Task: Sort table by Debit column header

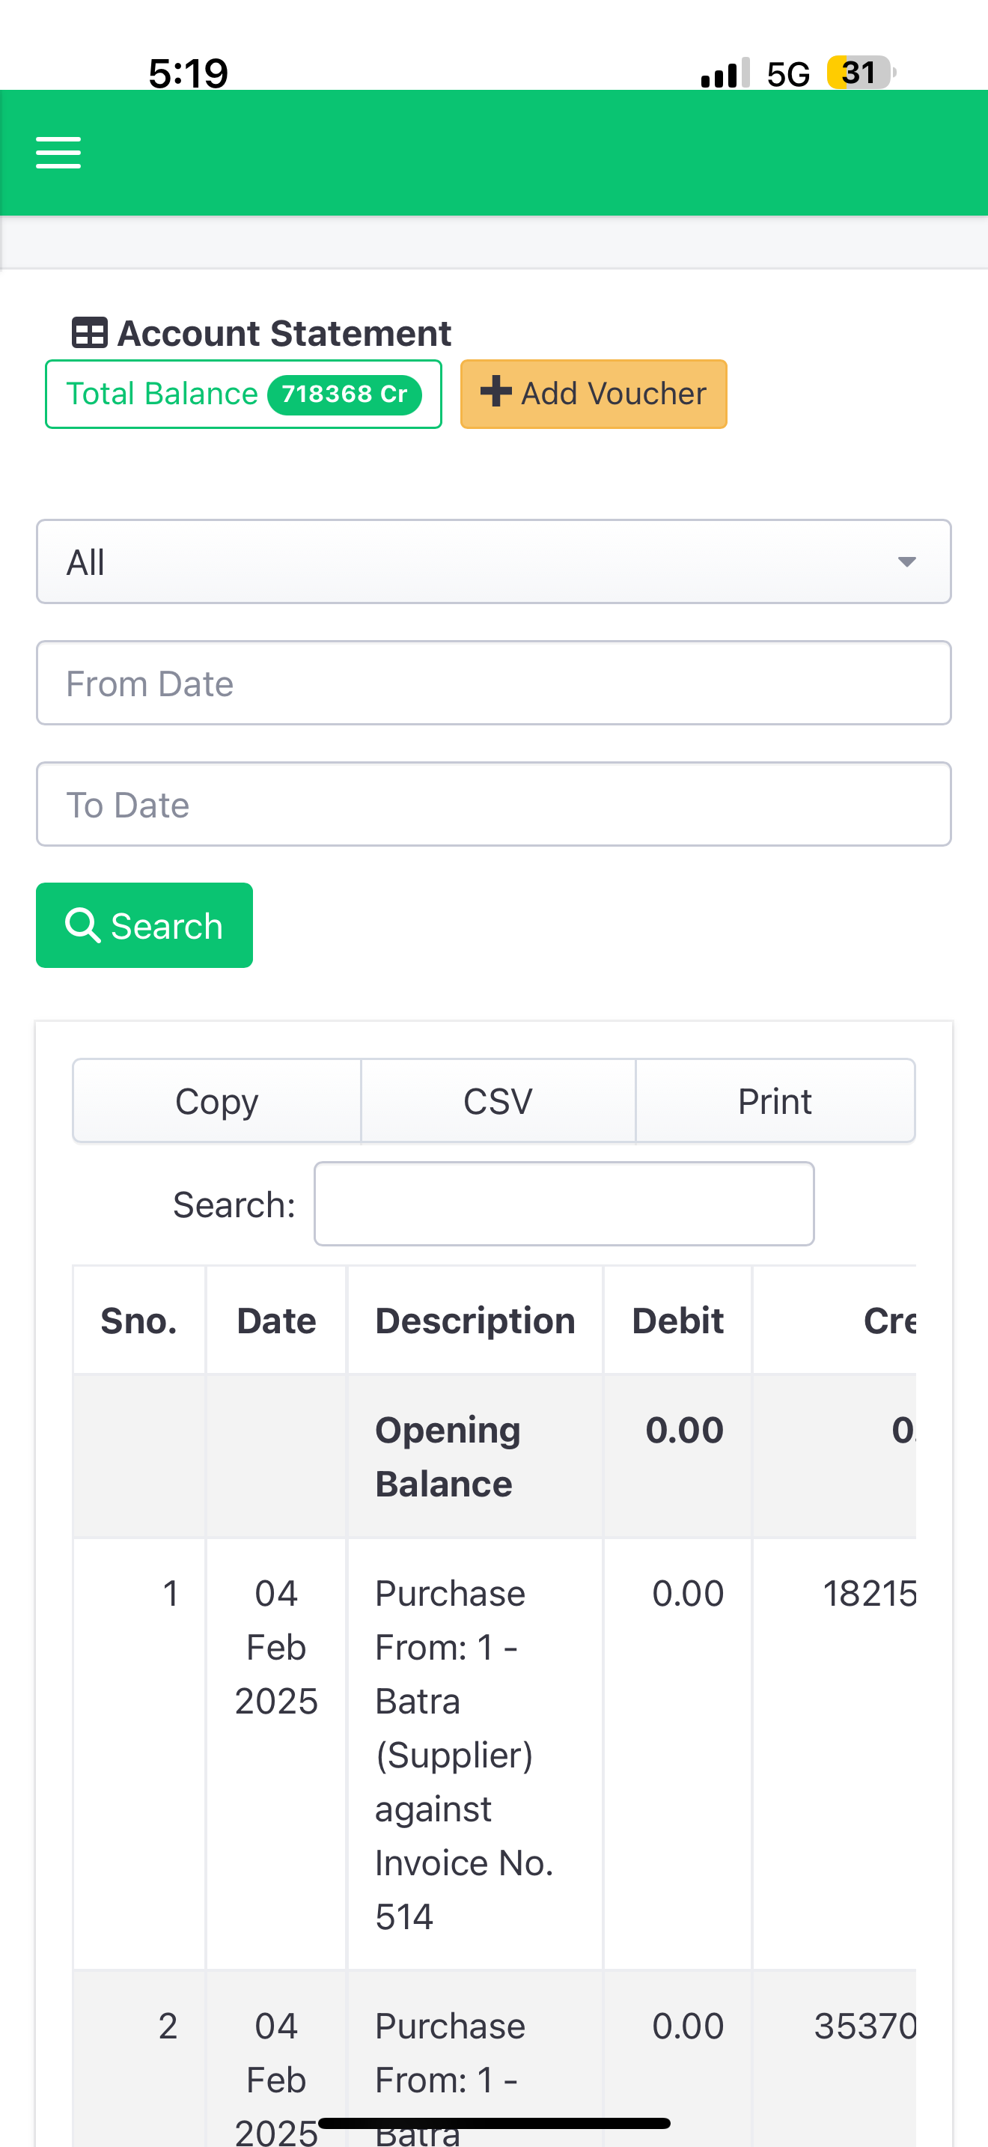Action: [678, 1321]
